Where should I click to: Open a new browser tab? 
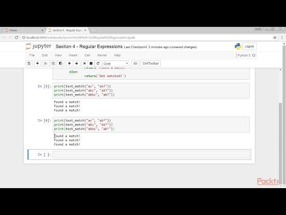93,30
